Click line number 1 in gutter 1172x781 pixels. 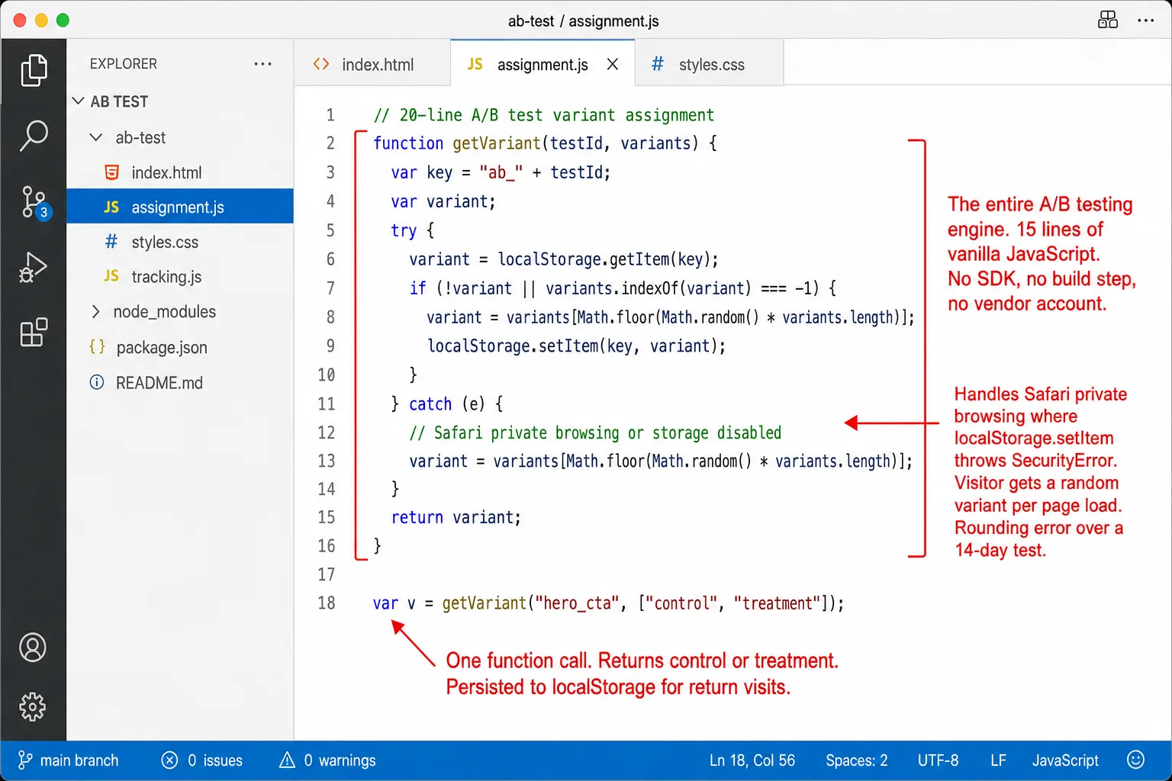pos(330,115)
